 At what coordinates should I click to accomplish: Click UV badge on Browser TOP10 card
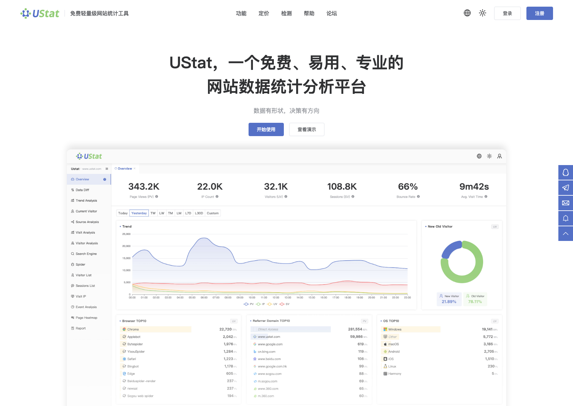(234, 321)
